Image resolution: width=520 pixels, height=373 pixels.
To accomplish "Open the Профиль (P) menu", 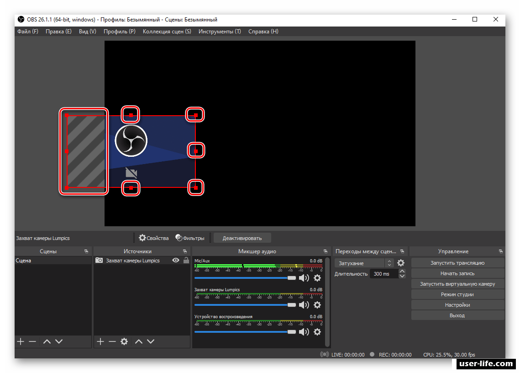I will (120, 31).
